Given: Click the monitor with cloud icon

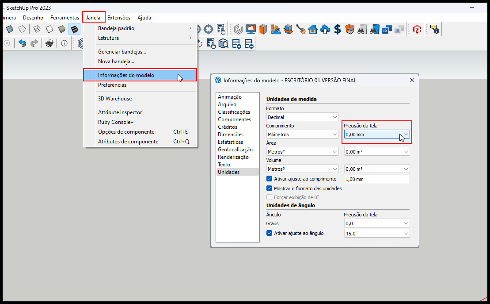Looking at the screenshot, I should pyautogui.click(x=251, y=30).
